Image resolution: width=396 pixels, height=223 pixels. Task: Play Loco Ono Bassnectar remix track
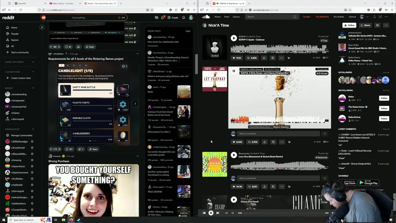234,155
